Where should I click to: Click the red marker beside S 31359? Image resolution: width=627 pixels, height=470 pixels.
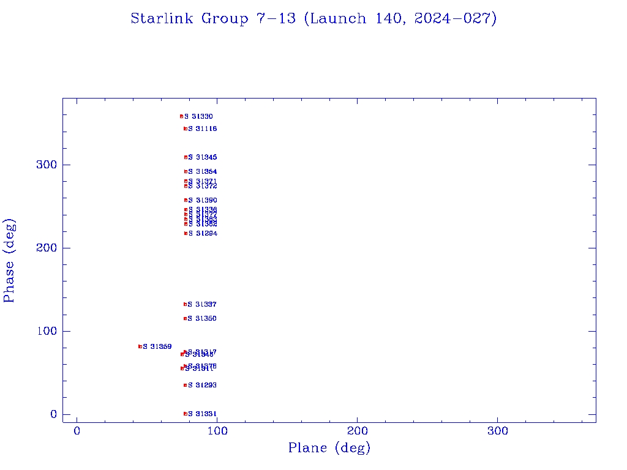[x=140, y=346]
